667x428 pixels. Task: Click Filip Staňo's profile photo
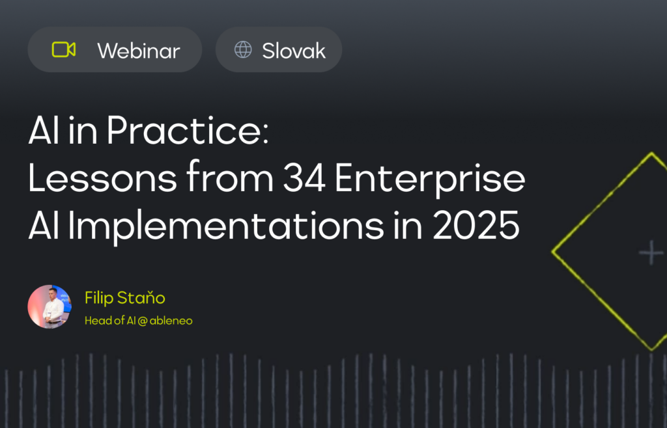pyautogui.click(x=50, y=306)
